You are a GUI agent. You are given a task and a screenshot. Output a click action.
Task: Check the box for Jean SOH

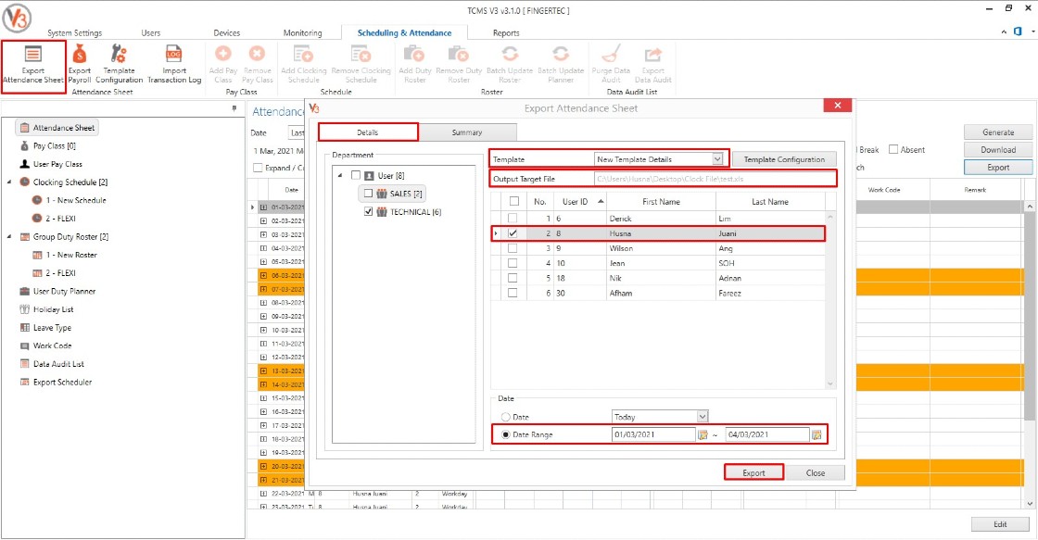click(513, 263)
